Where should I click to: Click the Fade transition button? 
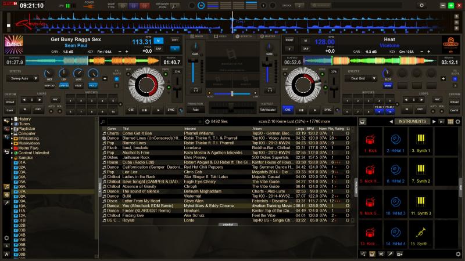[196, 109]
